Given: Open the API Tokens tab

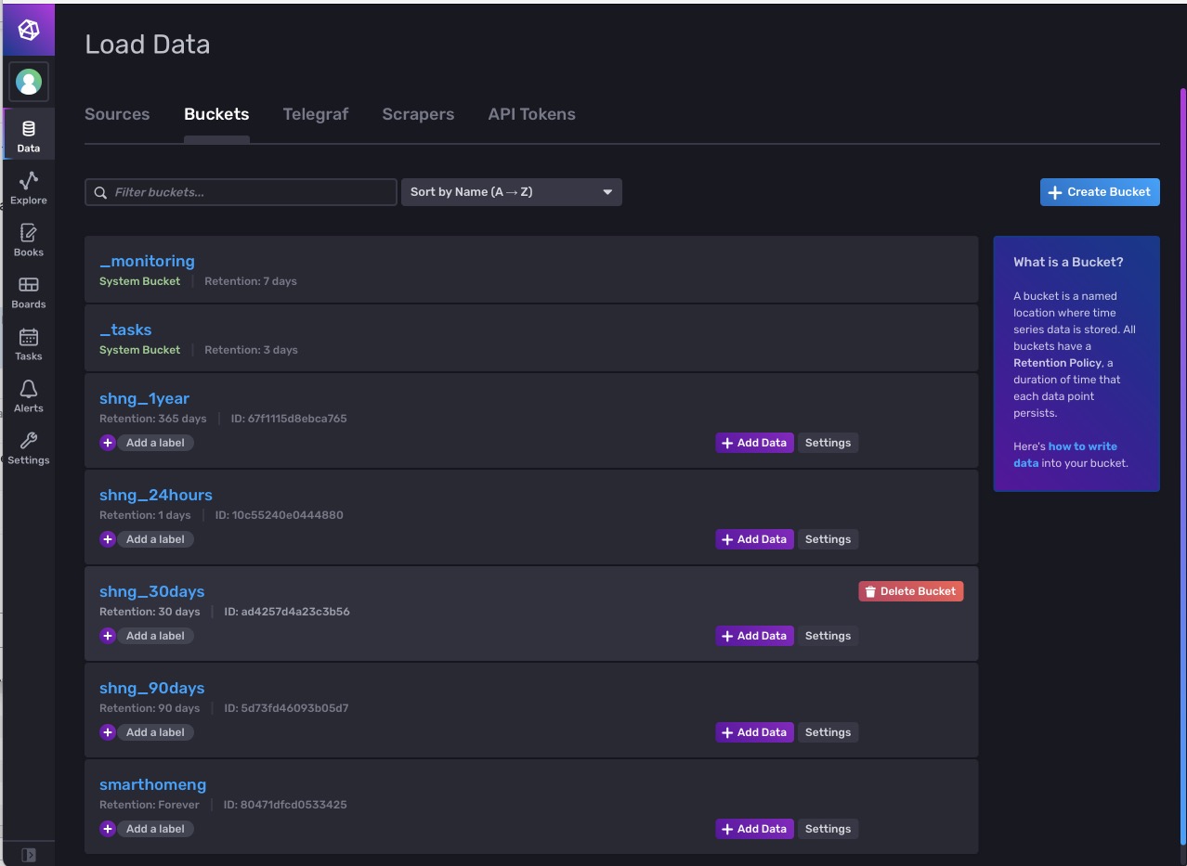Looking at the screenshot, I should [531, 114].
